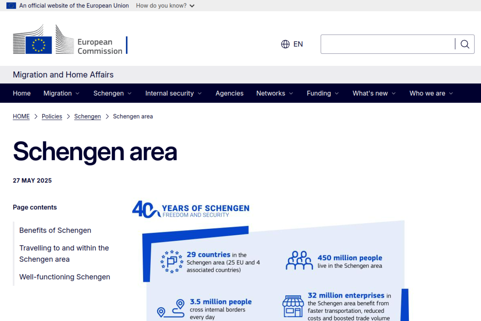Click the 40 Years of Schengen logo
Screen dimensions: 481x321
point(191,210)
